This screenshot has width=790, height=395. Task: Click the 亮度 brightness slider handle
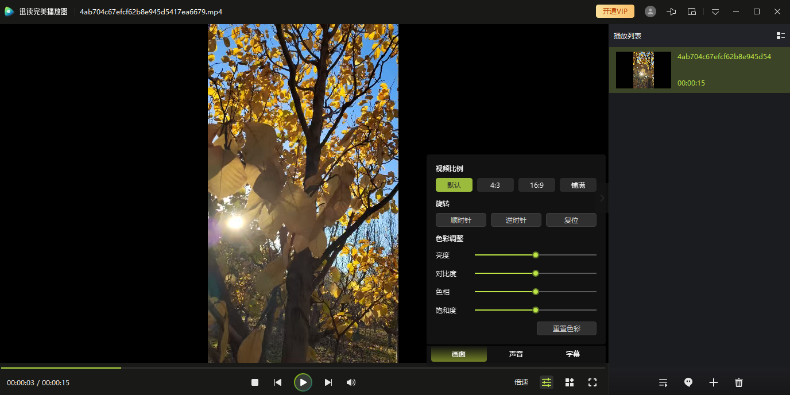(x=536, y=255)
